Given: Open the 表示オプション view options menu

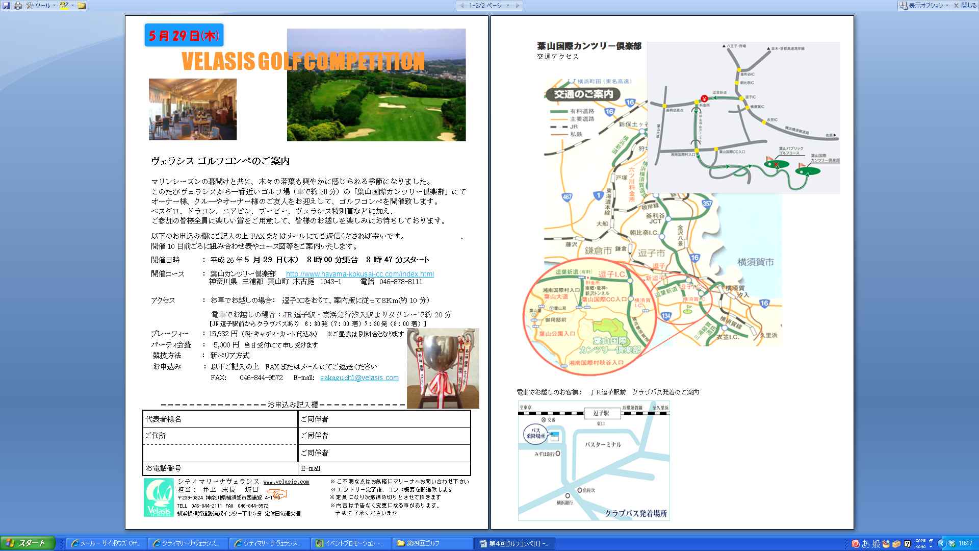Looking at the screenshot, I should coord(924,6).
